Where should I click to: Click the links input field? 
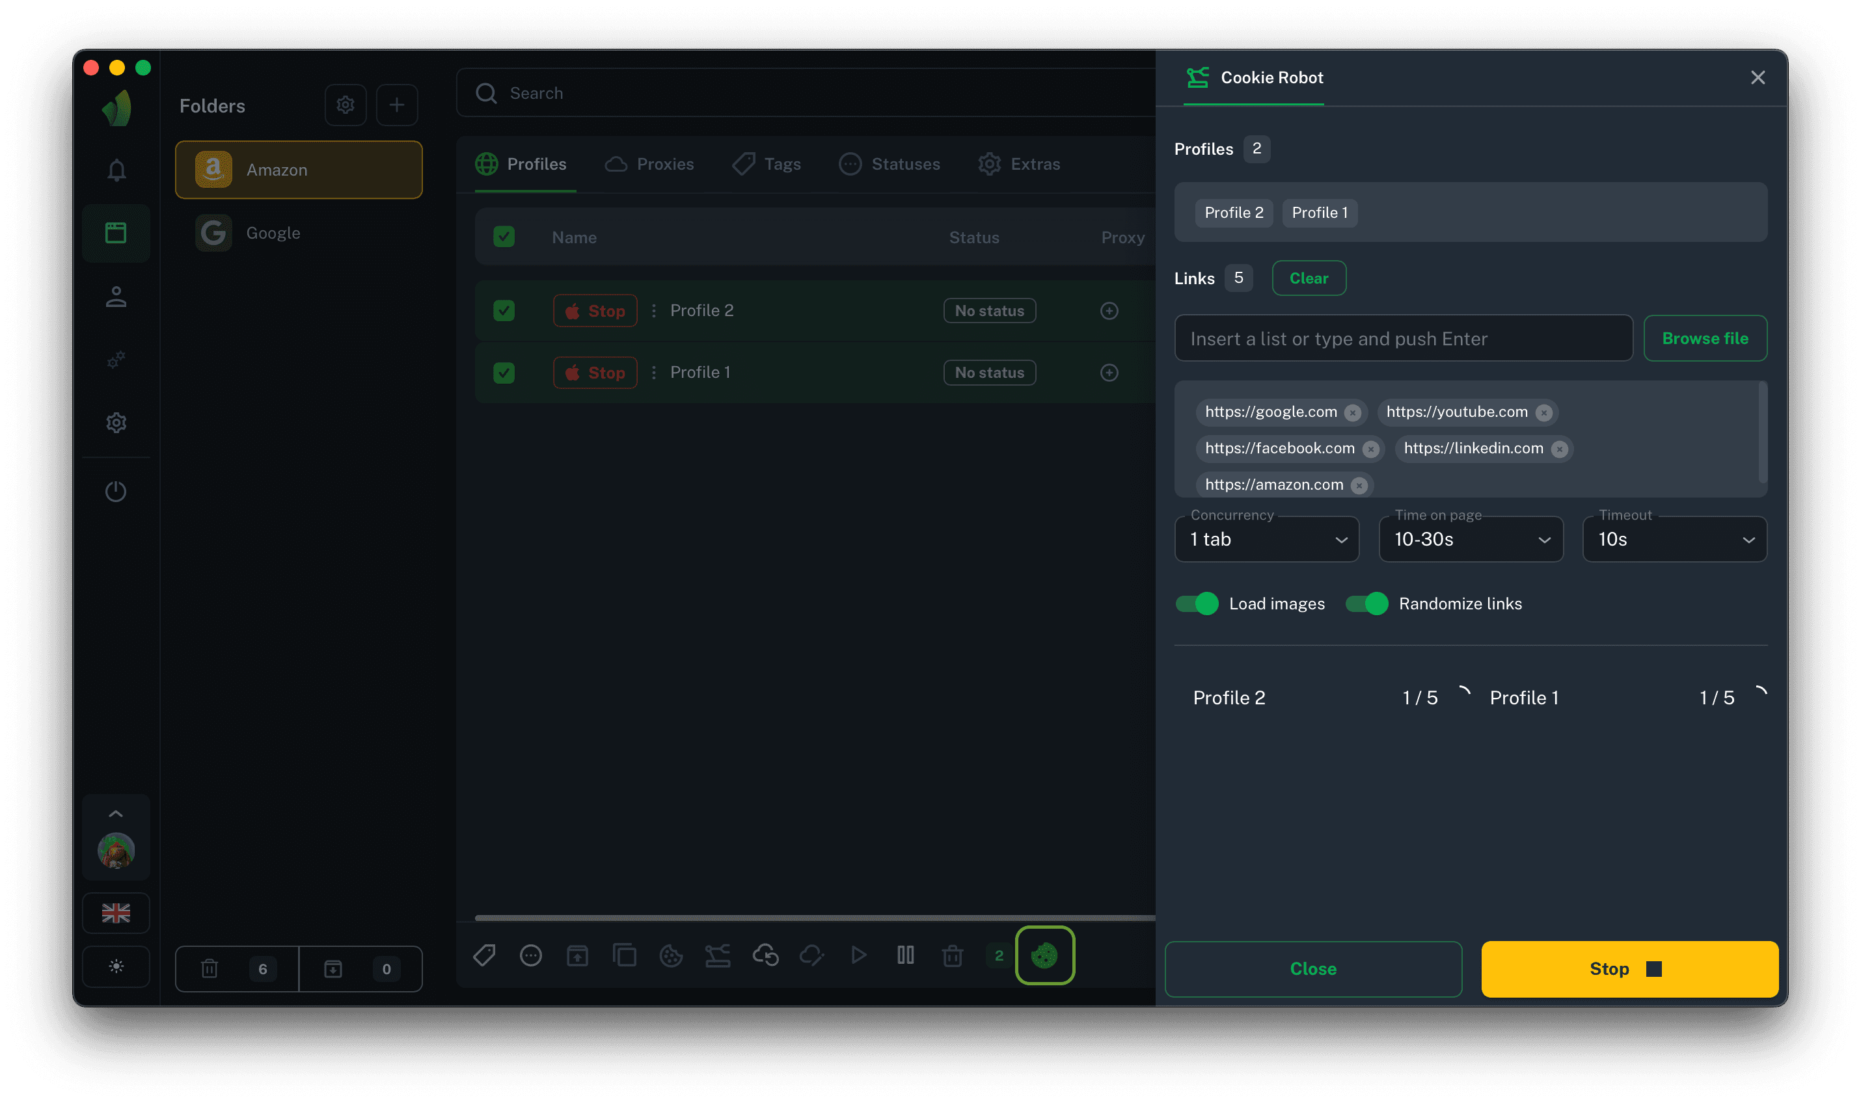pos(1402,339)
